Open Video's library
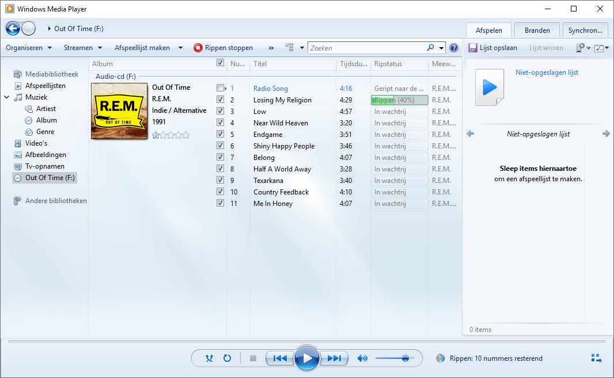Image resolution: width=614 pixels, height=378 pixels. click(36, 143)
